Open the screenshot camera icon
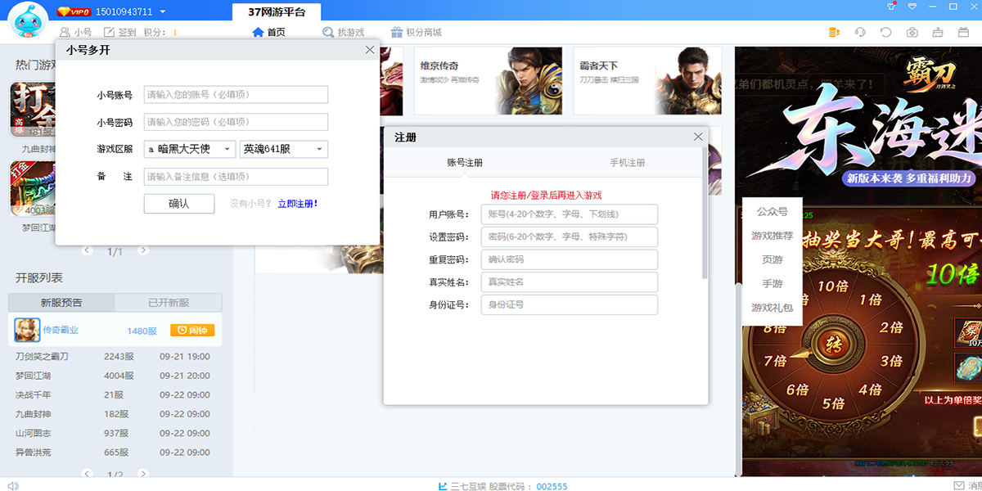The image size is (982, 491). click(x=912, y=33)
